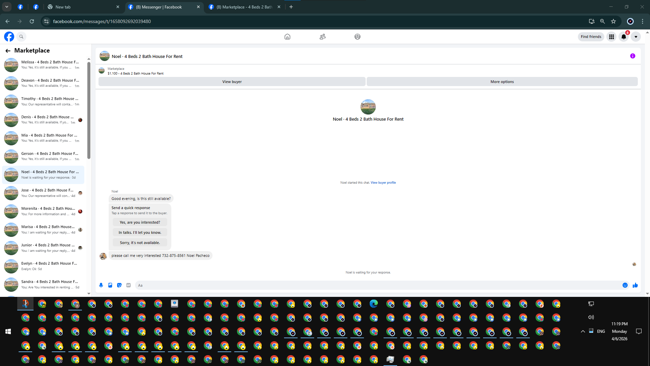Open the Facebook menu grid icon
This screenshot has width=650, height=366.
tap(611, 37)
